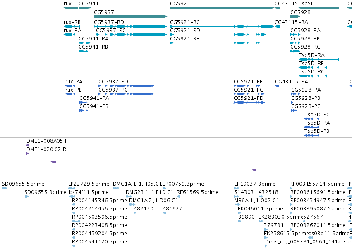Click EST RP003267011.5prime
The width and height of the screenshot is (352, 248).
[x=318, y=225]
